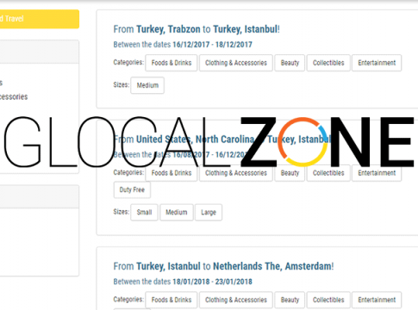The image size is (418, 310).
Task: Select Entertainment tag in first listing
Action: pyautogui.click(x=377, y=63)
